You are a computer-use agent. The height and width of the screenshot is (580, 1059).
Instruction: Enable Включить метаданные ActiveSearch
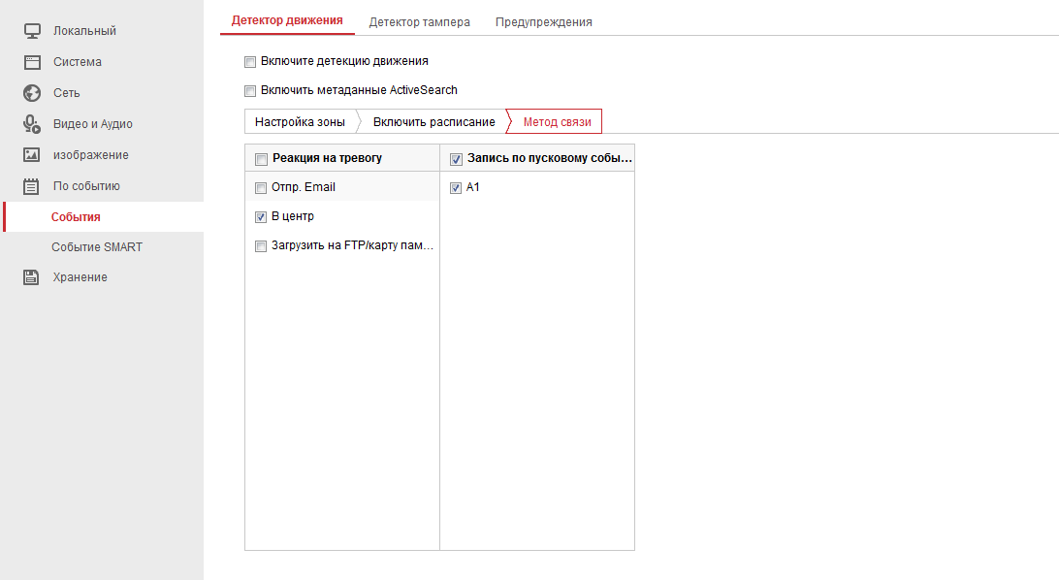(250, 89)
